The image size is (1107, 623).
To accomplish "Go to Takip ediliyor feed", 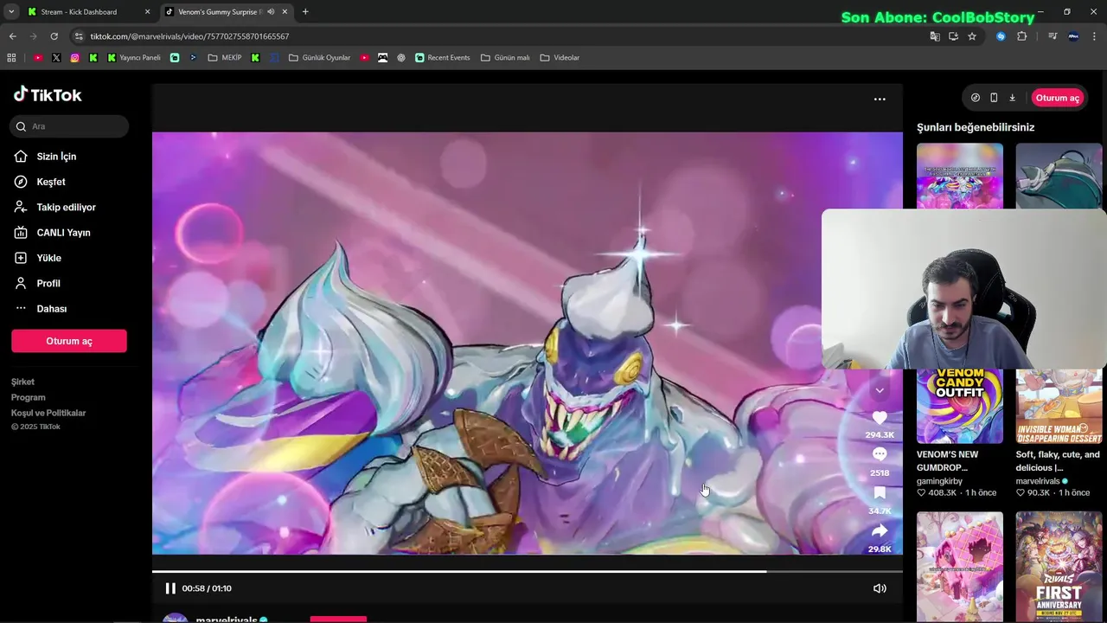I will (x=66, y=208).
